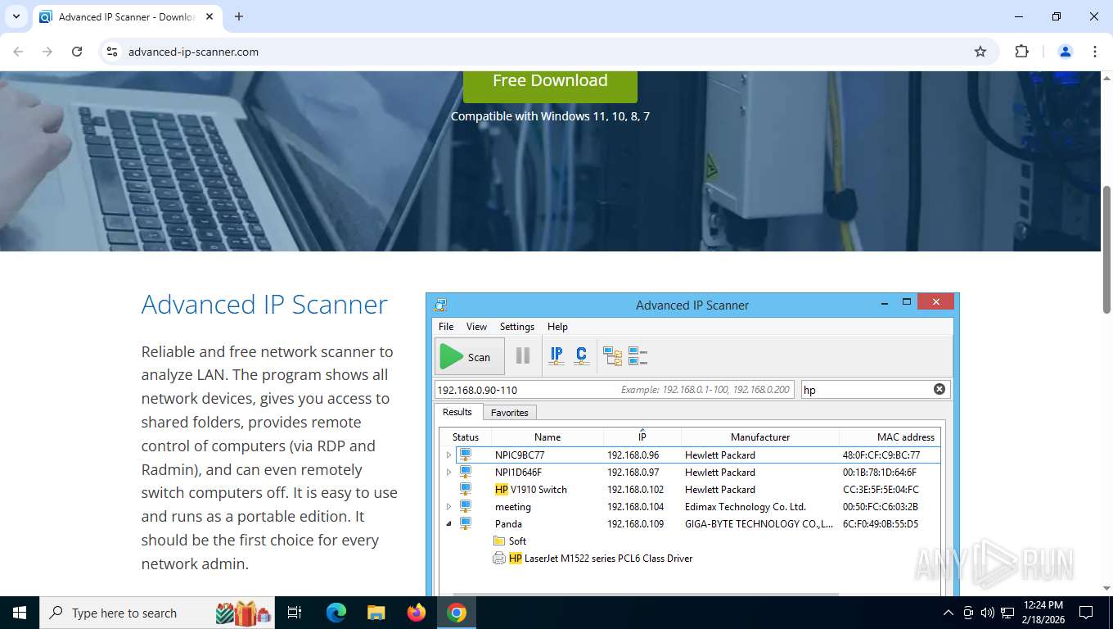The width and height of the screenshot is (1113, 629).
Task: View site information icon in address bar
Action: coord(113,52)
